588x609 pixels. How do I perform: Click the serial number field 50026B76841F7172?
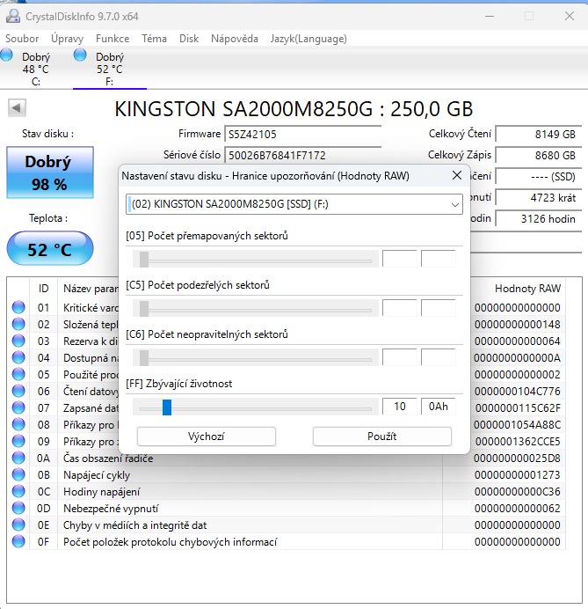pos(303,156)
